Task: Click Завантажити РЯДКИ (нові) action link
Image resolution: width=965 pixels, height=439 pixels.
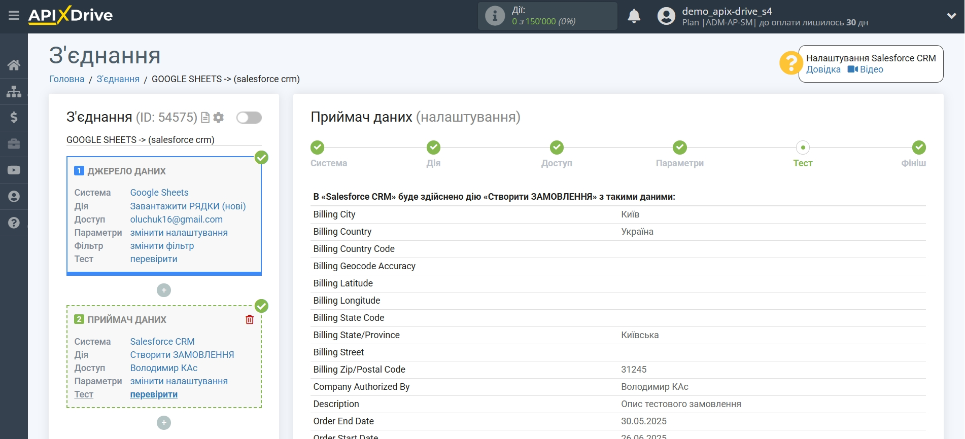Action: (188, 206)
